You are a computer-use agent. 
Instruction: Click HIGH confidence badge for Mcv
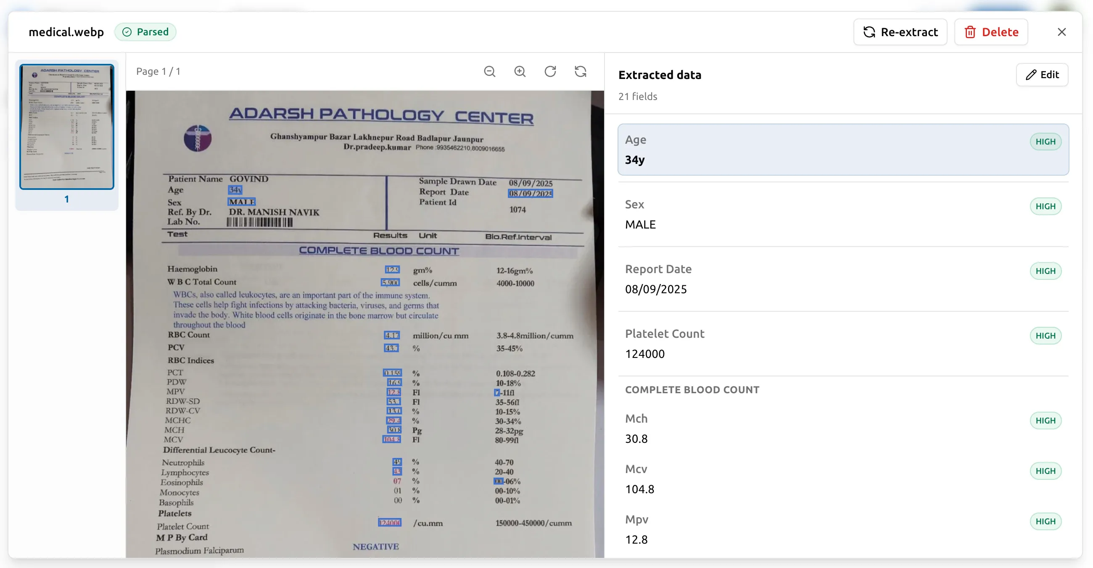(x=1045, y=471)
